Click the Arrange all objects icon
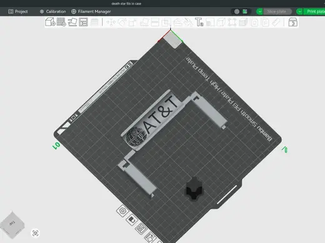Screen dimensions: 325x243 click(x=83, y=22)
